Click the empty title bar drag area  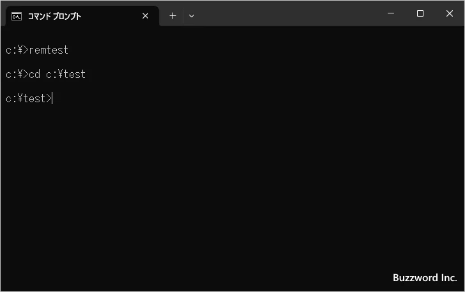tap(287, 13)
